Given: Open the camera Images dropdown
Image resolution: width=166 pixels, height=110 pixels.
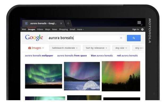Looking at the screenshot, I should 36,48.
